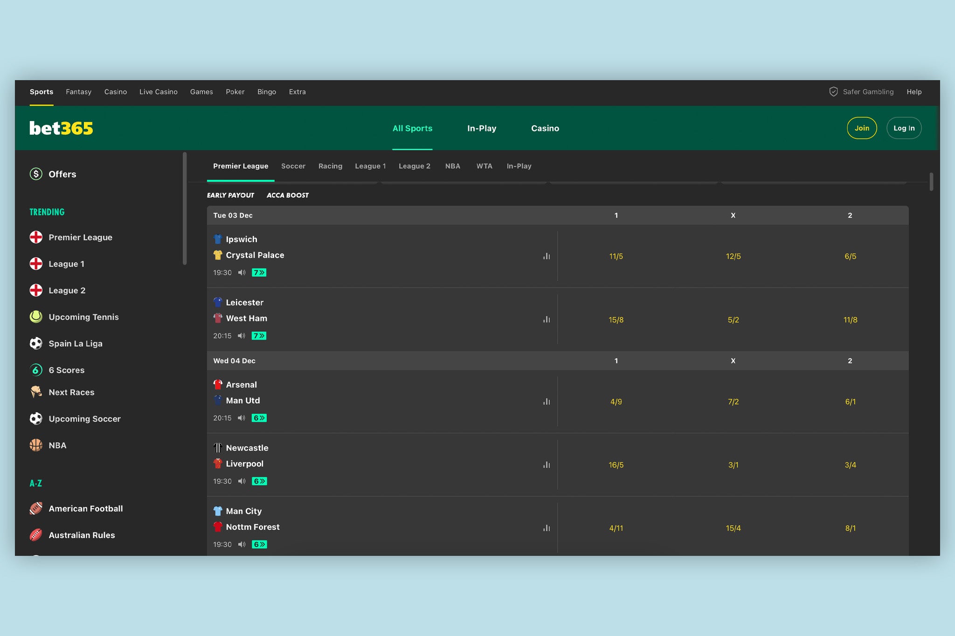Open Next Races using the horse icon
The height and width of the screenshot is (636, 955).
(35, 392)
